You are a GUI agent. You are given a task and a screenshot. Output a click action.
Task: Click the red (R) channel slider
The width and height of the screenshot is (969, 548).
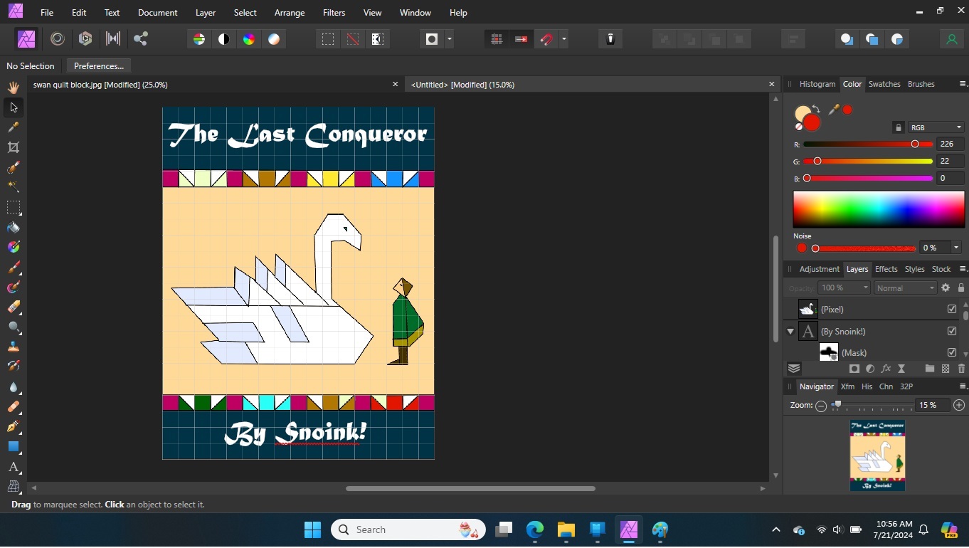click(868, 144)
